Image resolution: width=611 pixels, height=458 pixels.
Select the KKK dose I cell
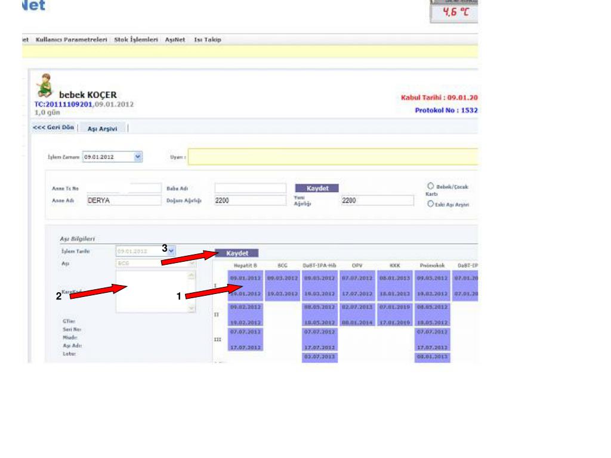click(x=395, y=286)
